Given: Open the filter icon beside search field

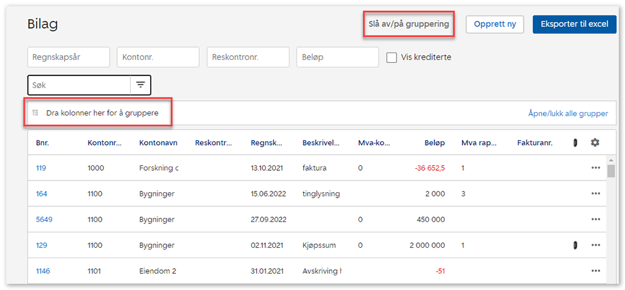Looking at the screenshot, I should click(140, 85).
